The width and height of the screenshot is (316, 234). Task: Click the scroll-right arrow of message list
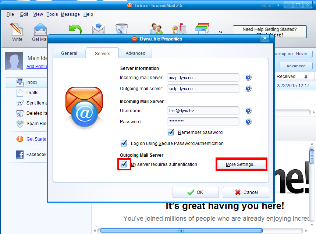pyautogui.click(x=314, y=112)
